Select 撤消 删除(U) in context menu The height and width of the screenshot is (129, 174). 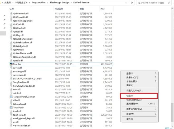tap(139, 104)
